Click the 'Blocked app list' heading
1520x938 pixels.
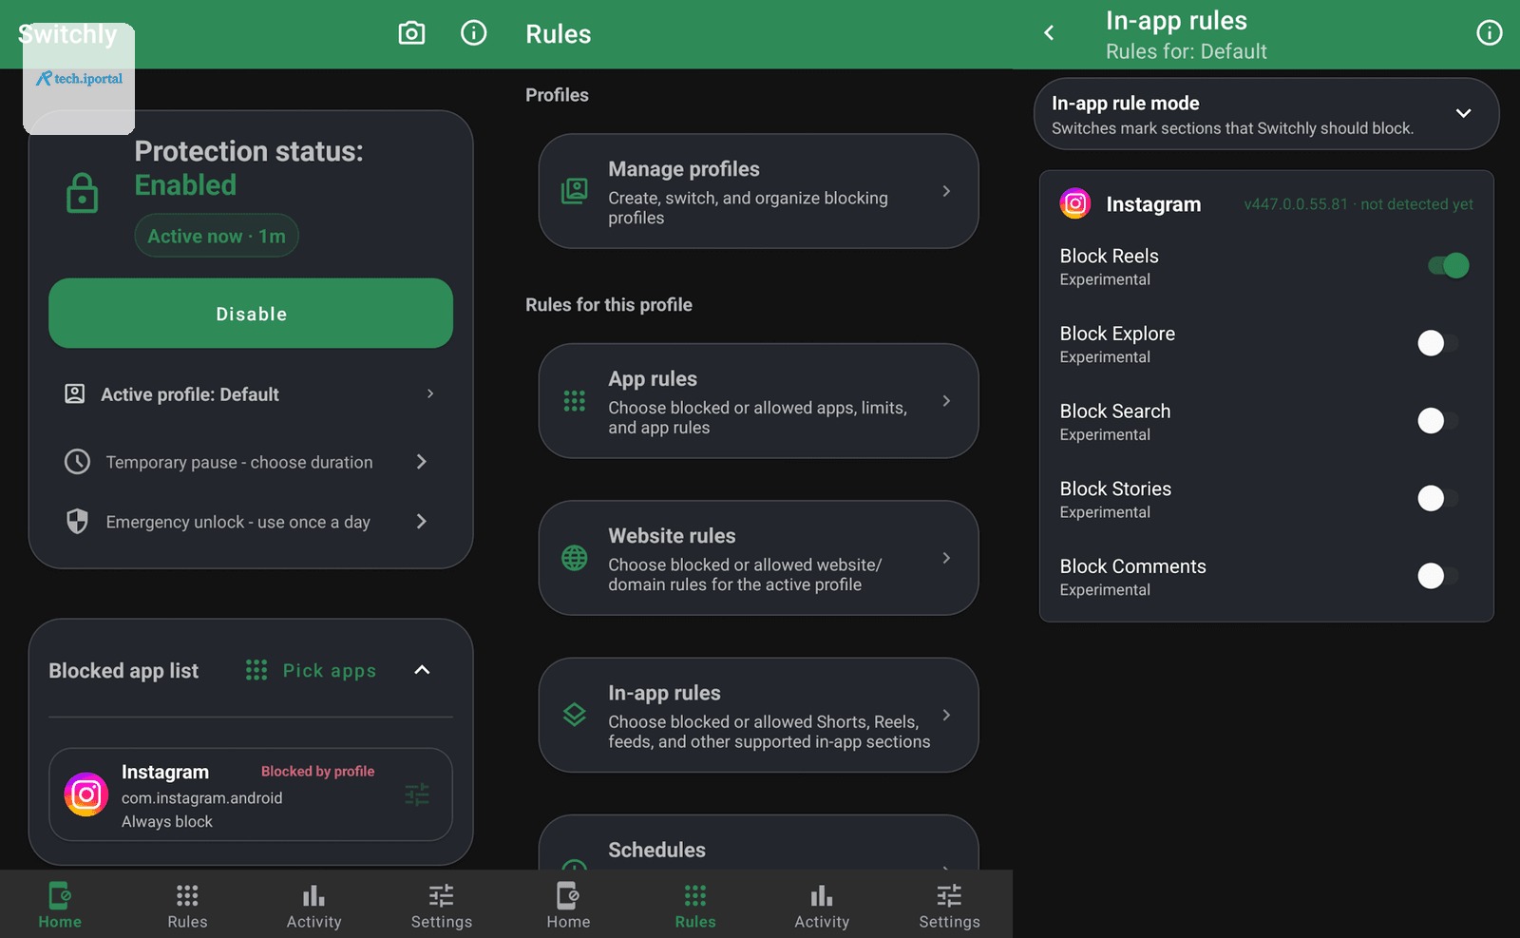point(123,671)
